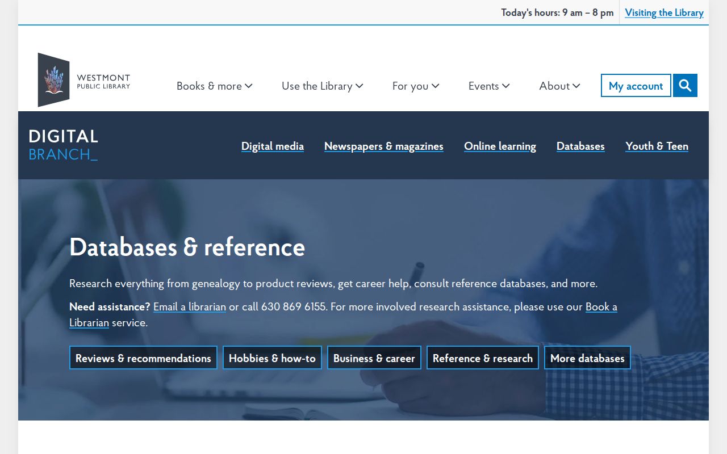Follow the Visiting the Library link
Viewport: 727px width, 454px height.
coord(665,12)
